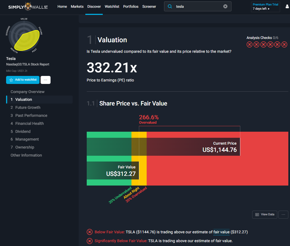The height and width of the screenshot is (246, 290).
Task: Go to Past Performance section
Action: point(31,115)
